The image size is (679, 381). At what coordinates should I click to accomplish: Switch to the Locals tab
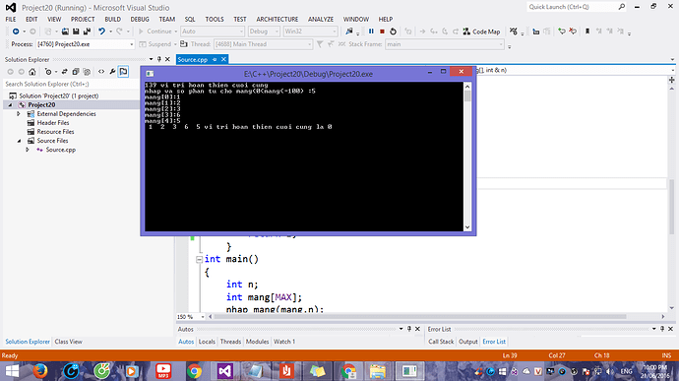(207, 342)
